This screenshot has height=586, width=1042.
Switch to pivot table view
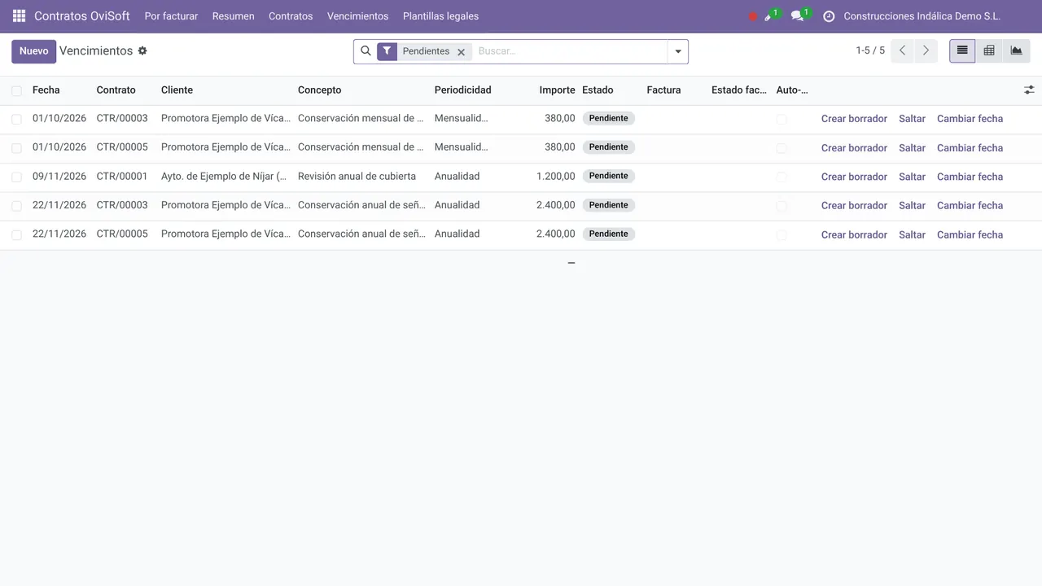(989, 50)
